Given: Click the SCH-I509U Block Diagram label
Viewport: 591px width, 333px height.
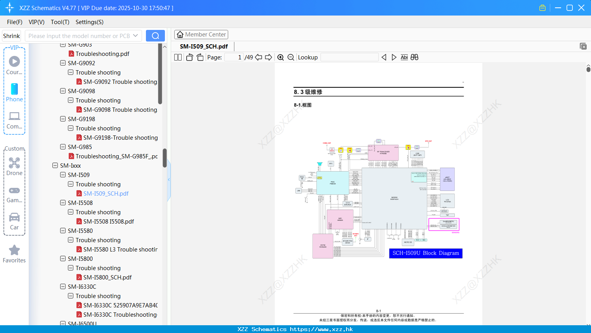Looking at the screenshot, I should [426, 253].
